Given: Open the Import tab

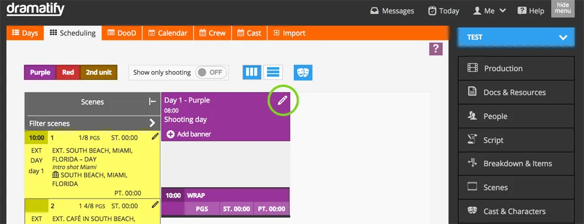Looking at the screenshot, I should [x=289, y=33].
